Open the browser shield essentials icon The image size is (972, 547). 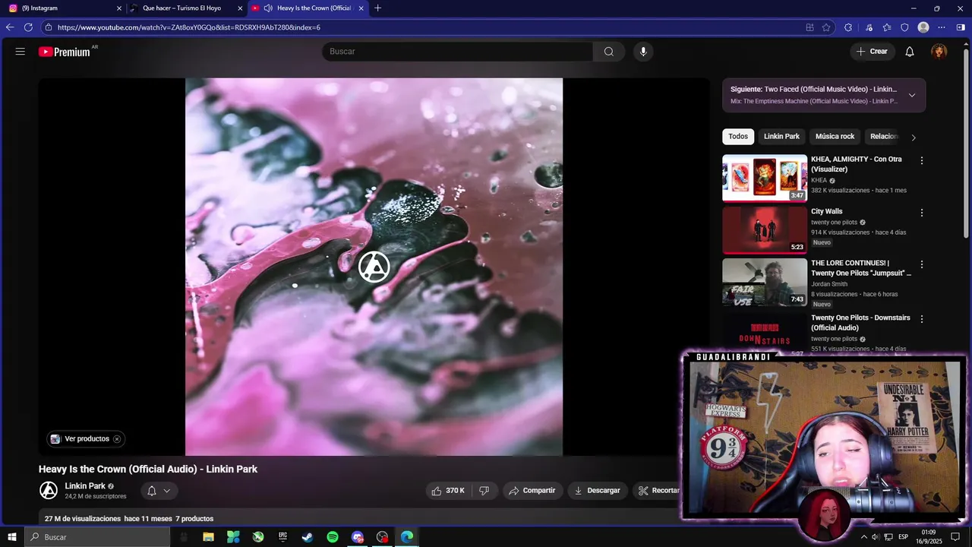[904, 27]
